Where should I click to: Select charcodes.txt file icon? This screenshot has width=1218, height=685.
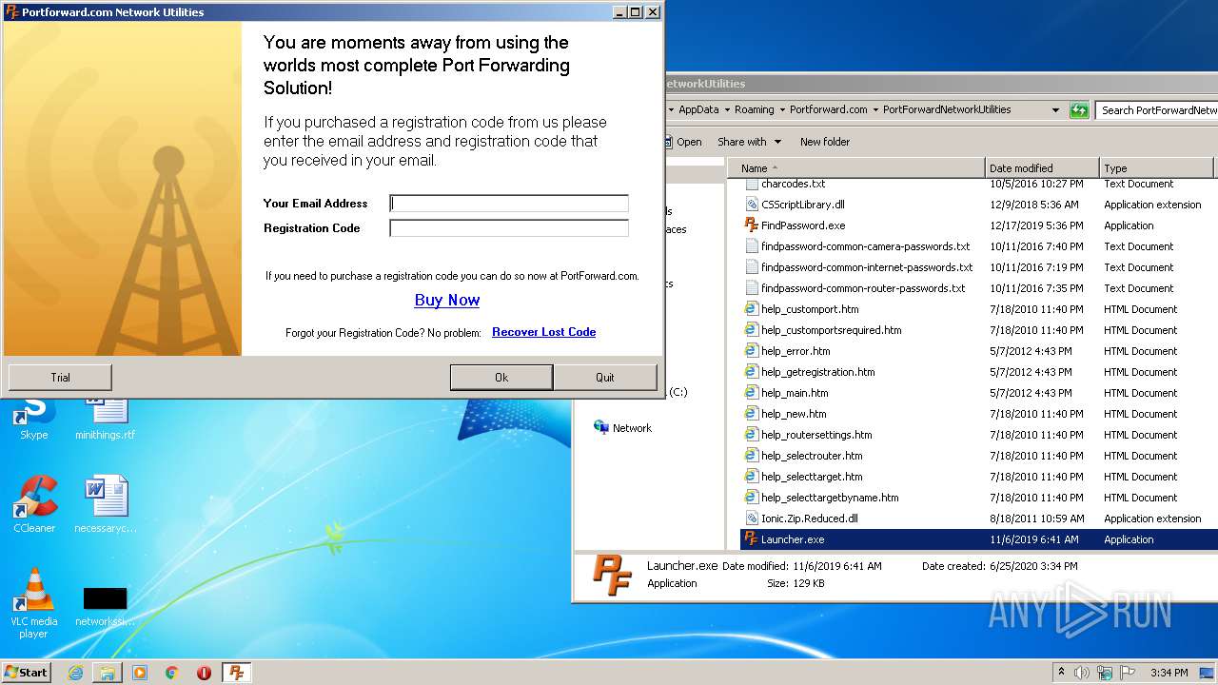[751, 185]
